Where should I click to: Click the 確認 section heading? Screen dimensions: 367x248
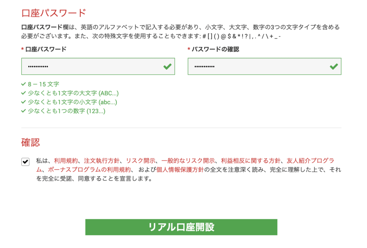tap(31, 142)
